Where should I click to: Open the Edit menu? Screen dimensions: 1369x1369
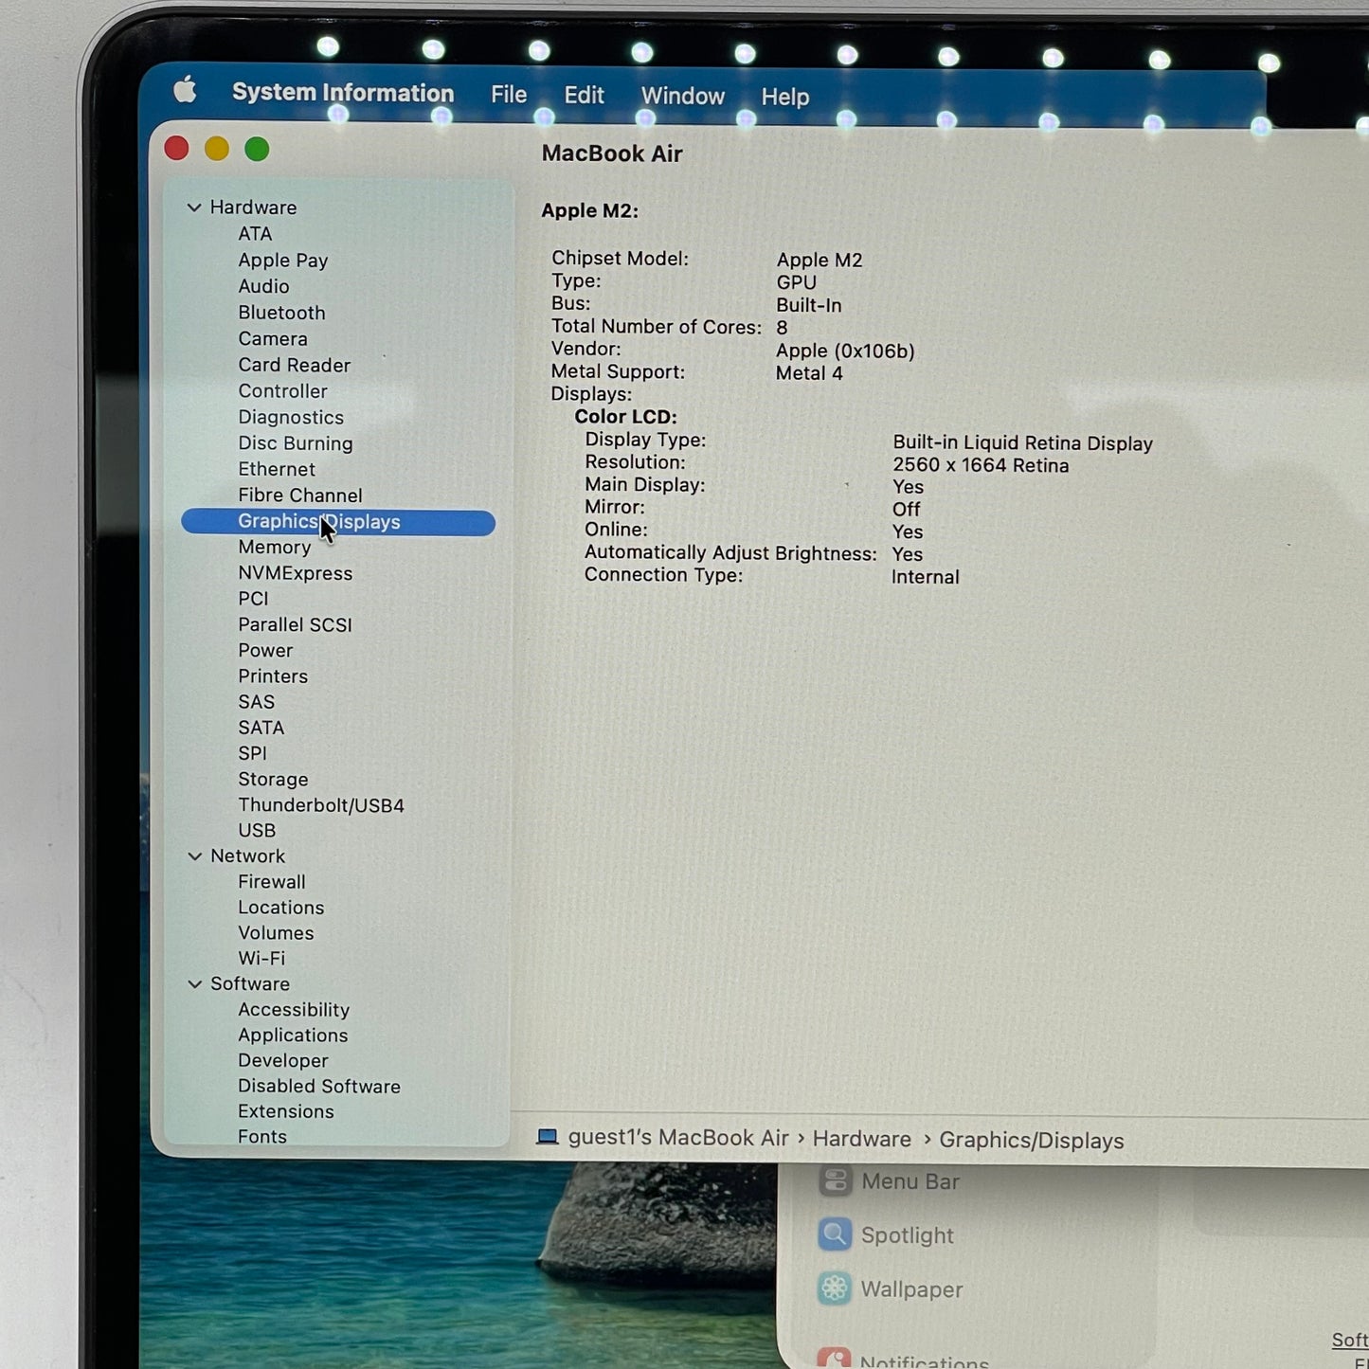coord(584,96)
